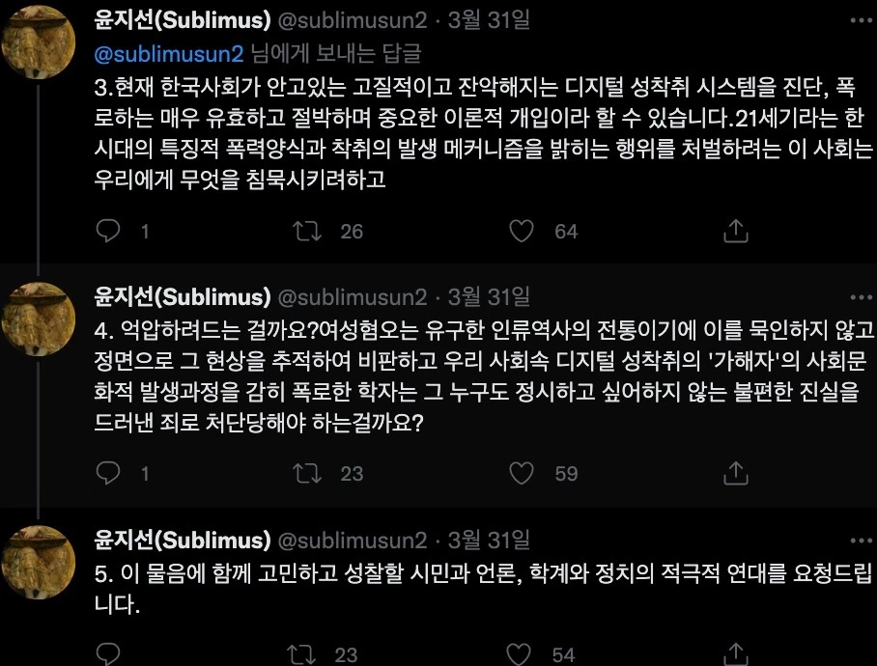Click the reply icon on tweet 3

click(109, 232)
